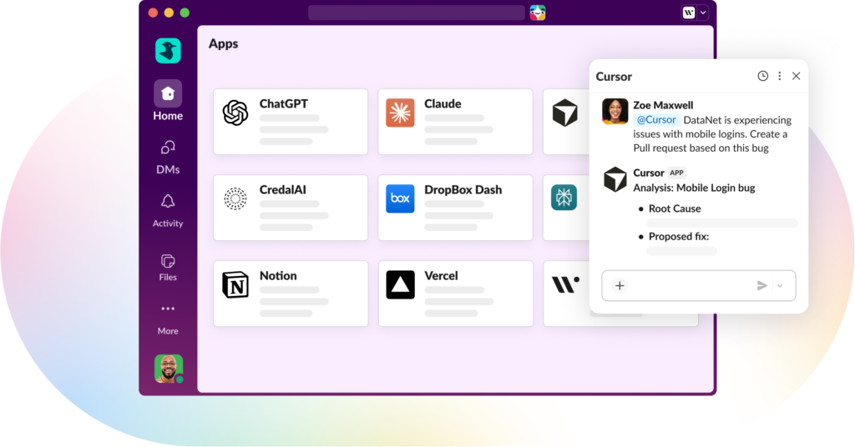Click the ChatGPT logo icon
This screenshot has width=855, height=447.
(x=235, y=113)
